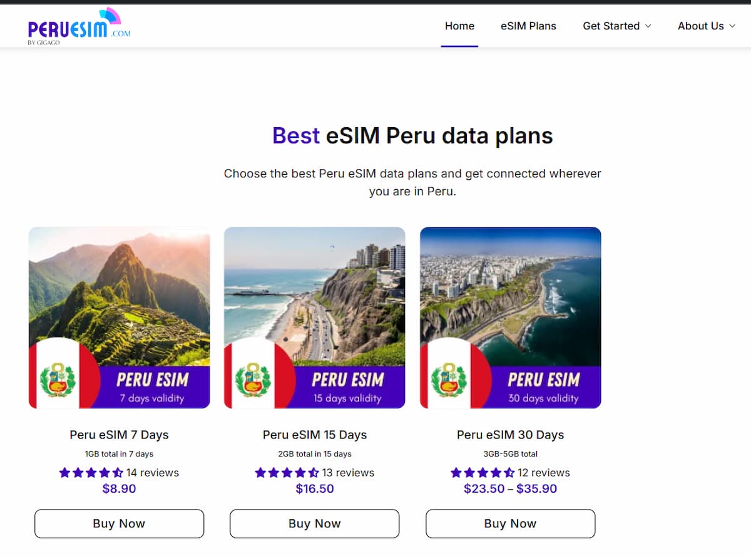Expand the Get Started dropdown menu
751x558 pixels.
(617, 26)
